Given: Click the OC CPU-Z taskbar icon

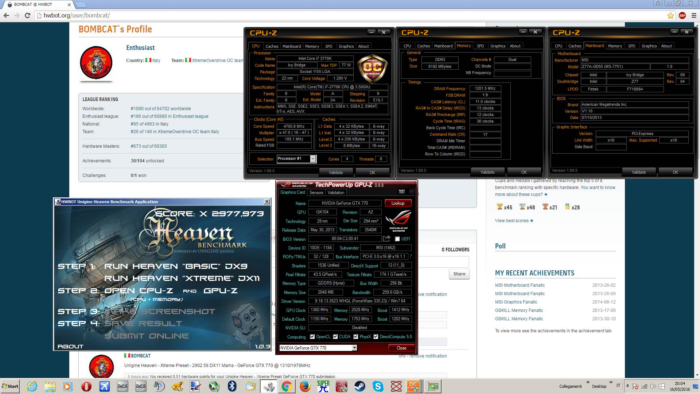Looking at the screenshot, I should [413, 386].
